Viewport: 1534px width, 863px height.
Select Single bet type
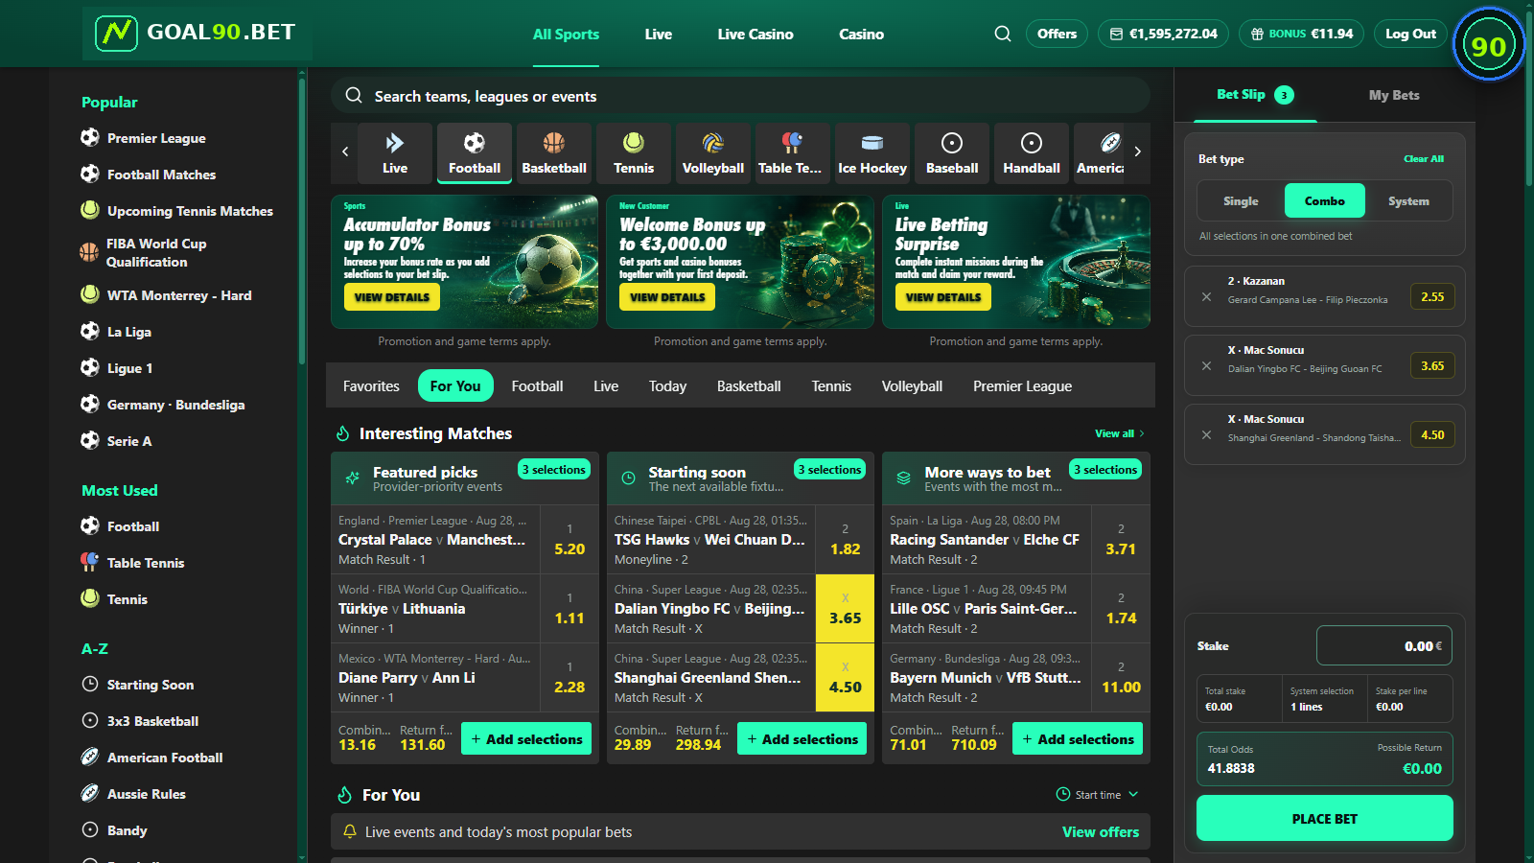click(x=1241, y=201)
